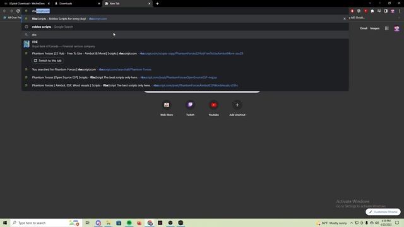Open the bookmark ending in 'ABS Doubl...'
The image size is (404, 227).
[x=357, y=18]
